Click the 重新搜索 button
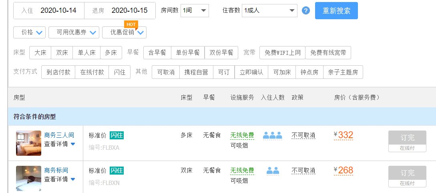Screen dimensions: 436x193 336,10
